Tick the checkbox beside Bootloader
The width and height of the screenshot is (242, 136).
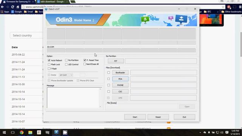109,73
